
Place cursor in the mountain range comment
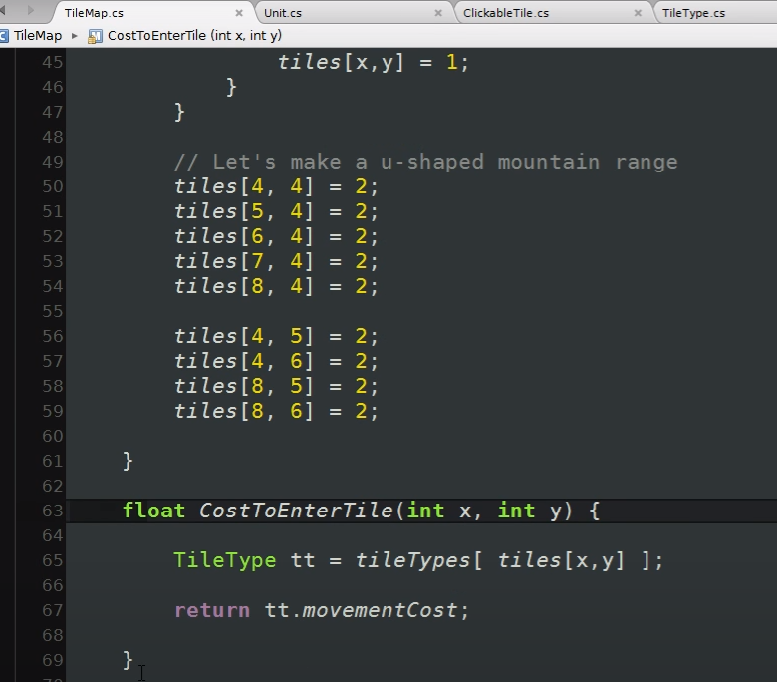click(x=425, y=162)
